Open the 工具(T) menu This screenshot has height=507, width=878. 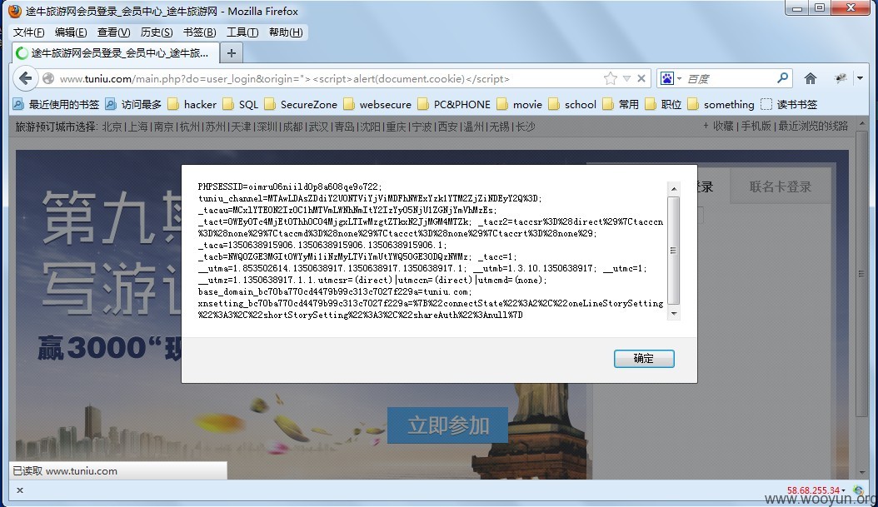242,32
